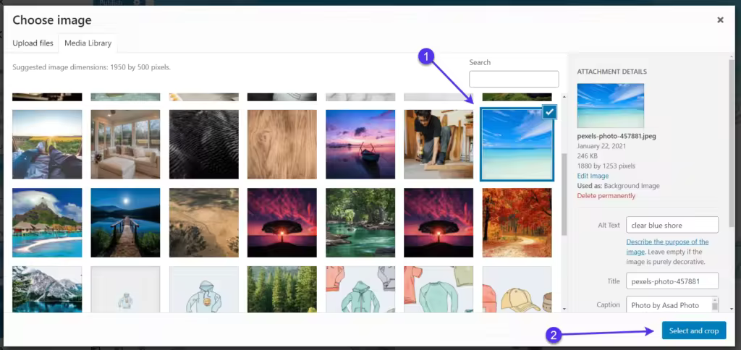Deselect the checked blue beach image
Viewport: 741px width, 350px height.
pos(549,112)
